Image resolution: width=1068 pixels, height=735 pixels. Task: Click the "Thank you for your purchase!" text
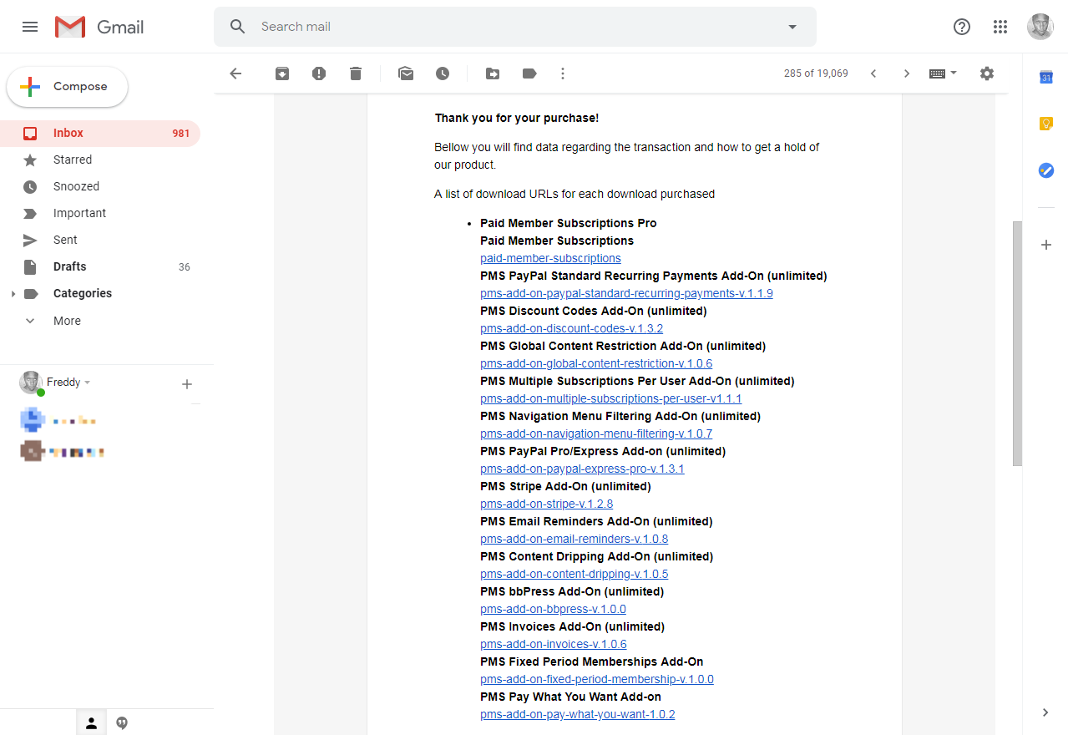[516, 118]
